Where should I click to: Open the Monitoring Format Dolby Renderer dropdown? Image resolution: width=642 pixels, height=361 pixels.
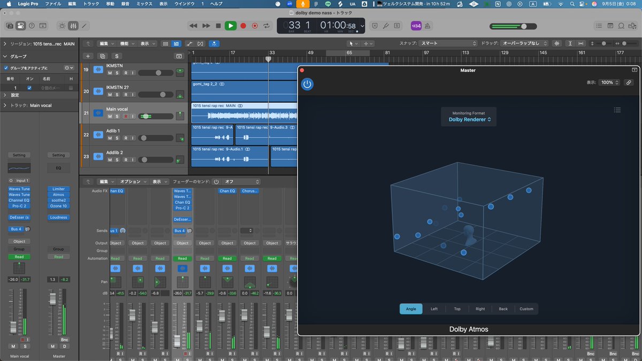470,119
